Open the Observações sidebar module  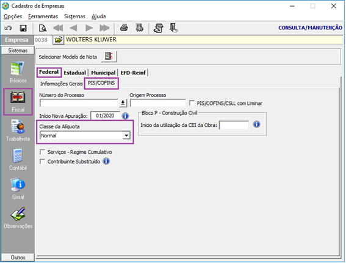[18, 218]
